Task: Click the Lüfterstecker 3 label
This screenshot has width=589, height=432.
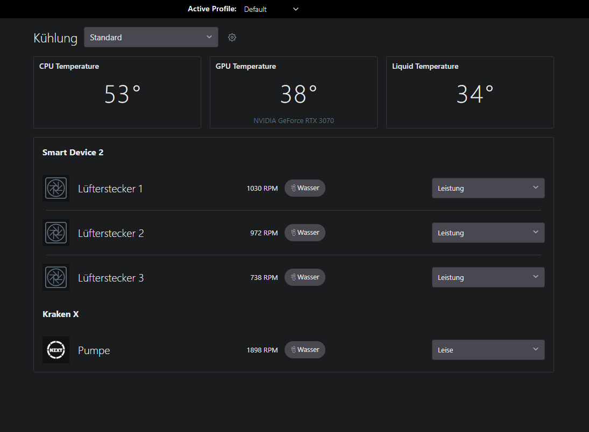Action: pyautogui.click(x=111, y=278)
